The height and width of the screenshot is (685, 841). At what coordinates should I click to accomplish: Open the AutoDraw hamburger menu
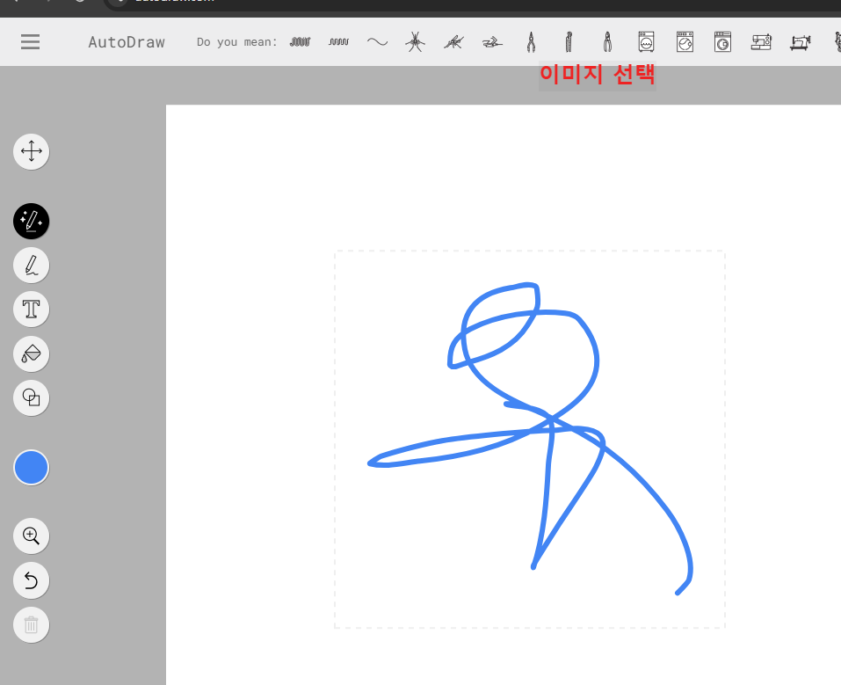(30, 42)
